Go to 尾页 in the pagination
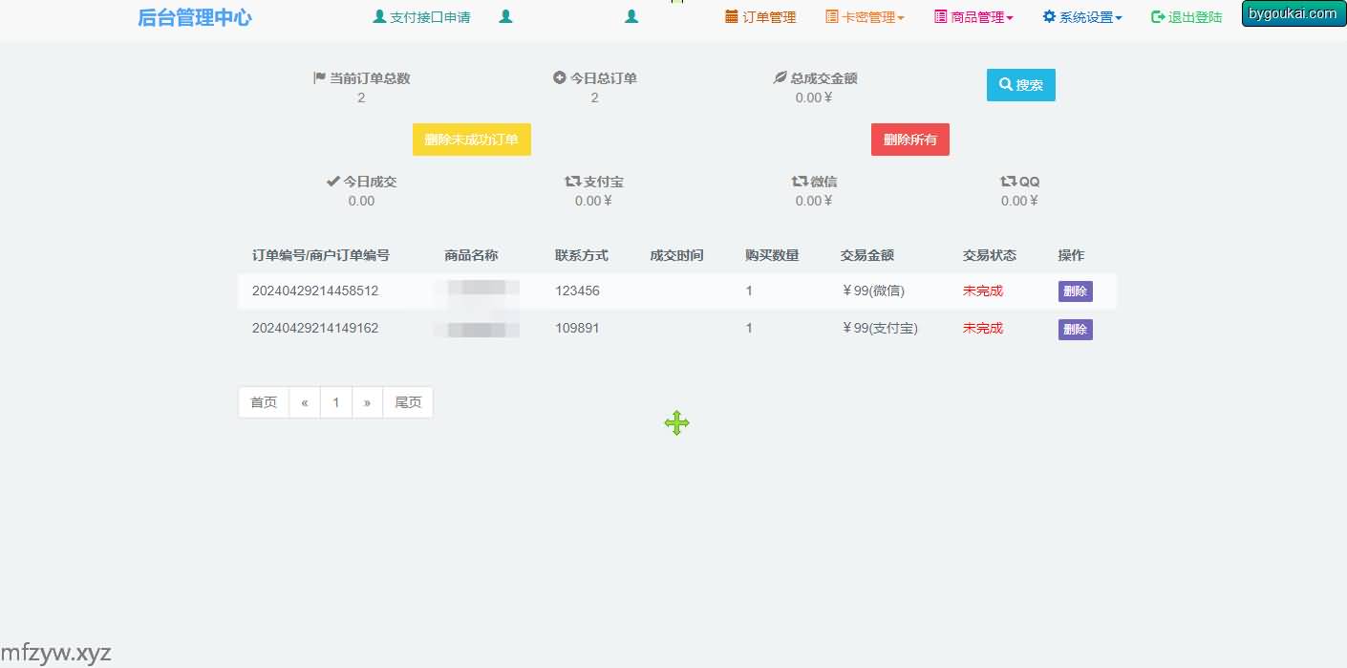 pyautogui.click(x=408, y=402)
